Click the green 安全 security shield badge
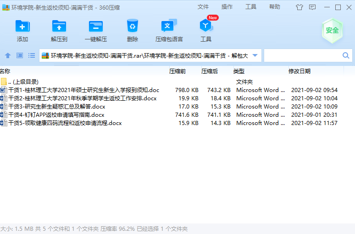 [332, 30]
